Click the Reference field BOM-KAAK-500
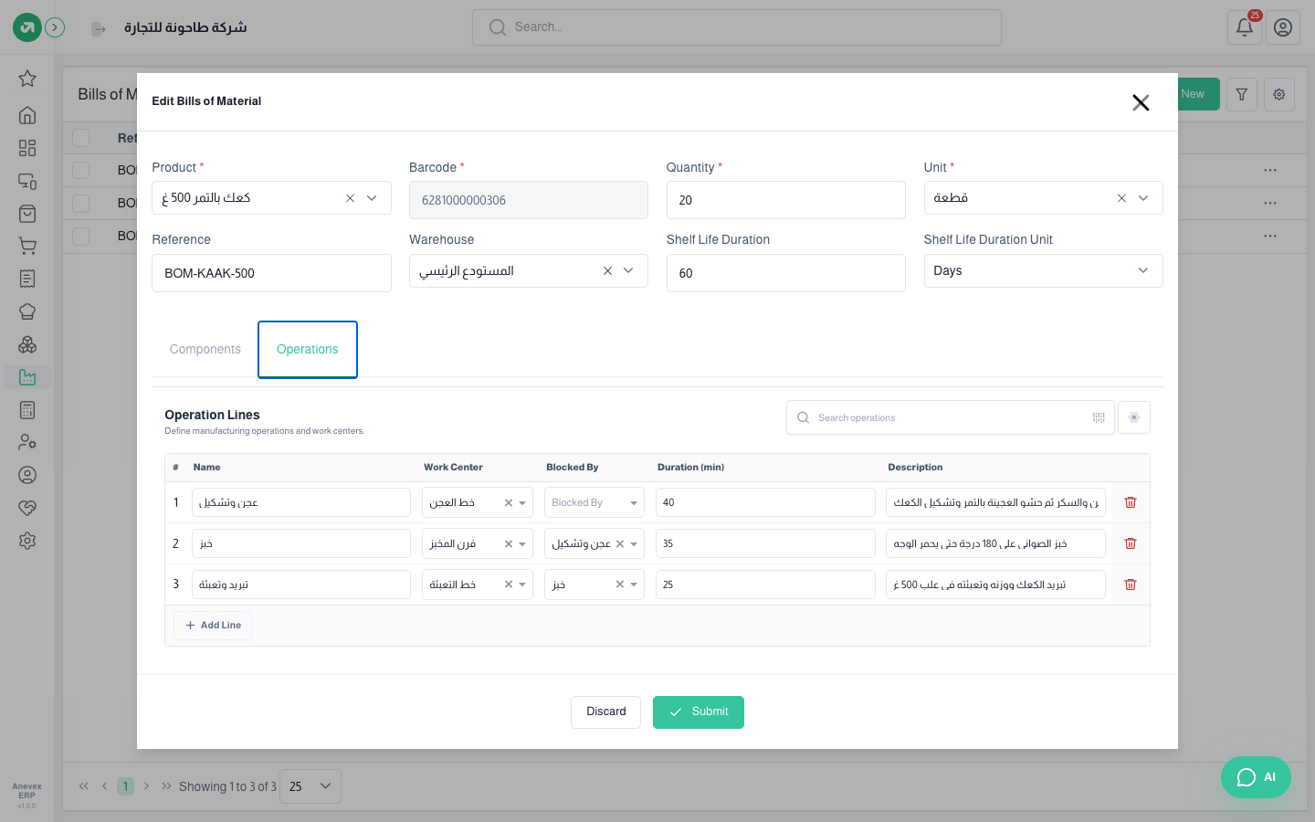Image resolution: width=1315 pixels, height=822 pixels. coord(271,273)
